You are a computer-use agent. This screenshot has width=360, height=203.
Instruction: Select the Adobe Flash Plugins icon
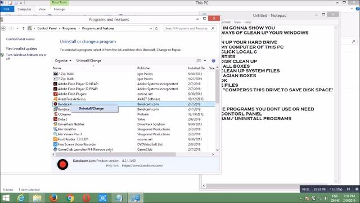click(55, 94)
